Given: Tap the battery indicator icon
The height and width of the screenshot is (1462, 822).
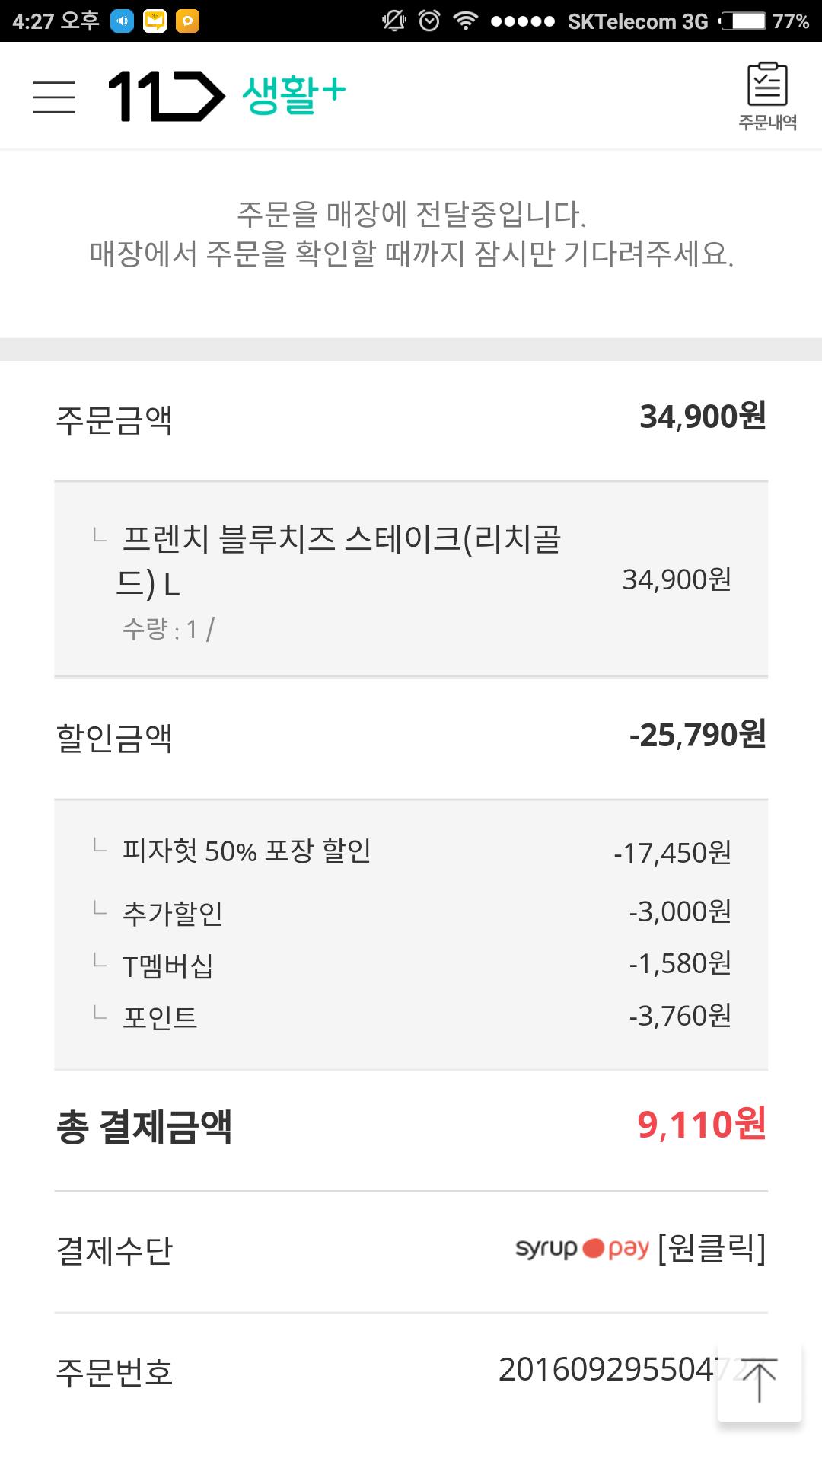Looking at the screenshot, I should (743, 21).
